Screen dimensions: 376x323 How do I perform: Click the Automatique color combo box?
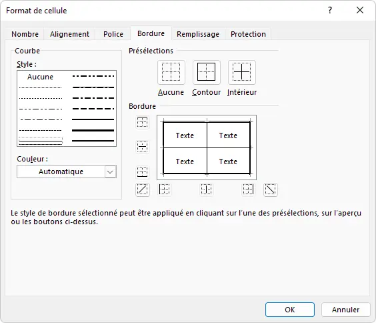pos(67,172)
